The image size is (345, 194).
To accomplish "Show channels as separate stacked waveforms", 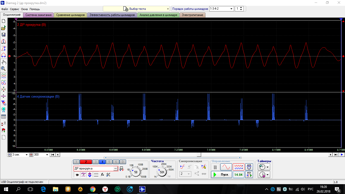I will [x=4, y=76].
